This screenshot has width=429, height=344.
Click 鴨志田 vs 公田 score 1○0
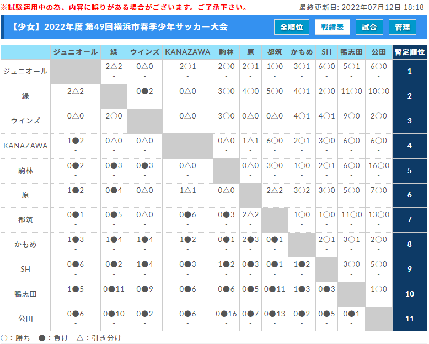[x=379, y=289]
